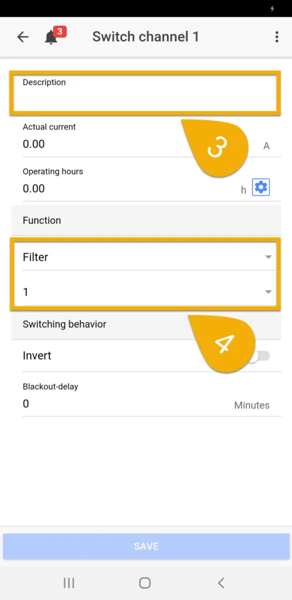Image resolution: width=292 pixels, height=600 pixels.
Task: Click the red notification count badge
Action: pyautogui.click(x=60, y=32)
